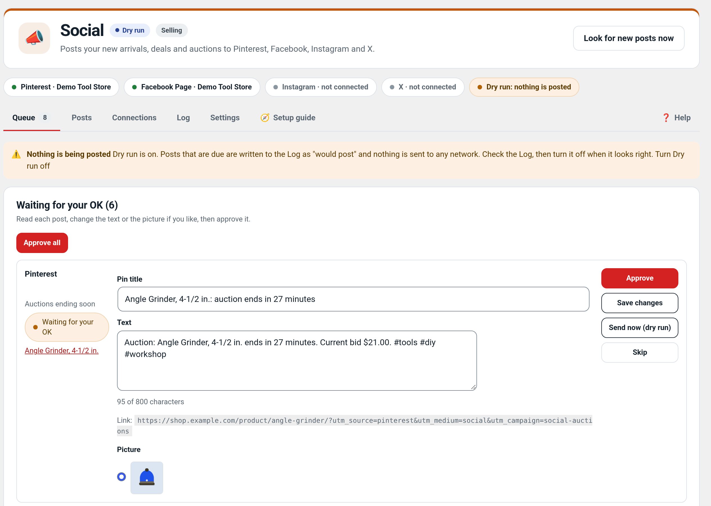Screen dimensions: 711x506
Task: Click the Pinterest · Demo Tool Store chip
Action: click(61, 87)
